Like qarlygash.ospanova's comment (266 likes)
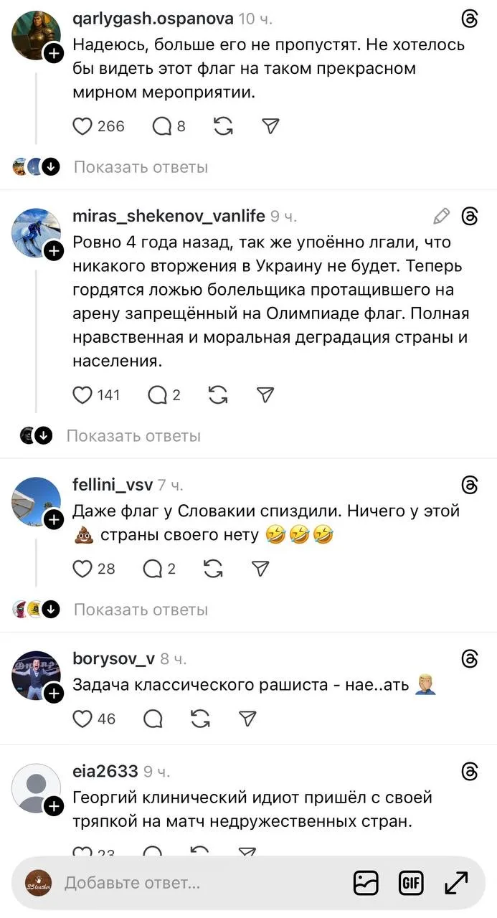 [84, 126]
